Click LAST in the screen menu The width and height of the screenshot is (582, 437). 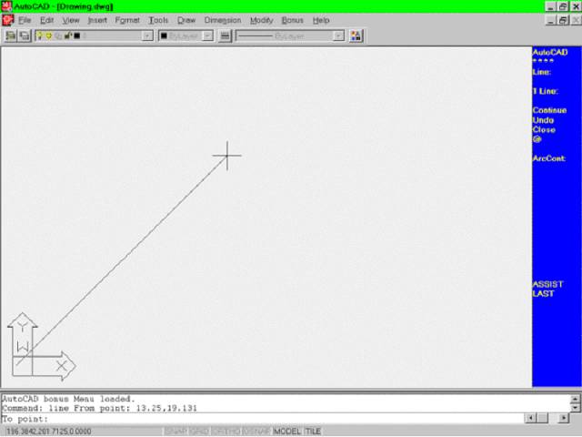point(543,294)
